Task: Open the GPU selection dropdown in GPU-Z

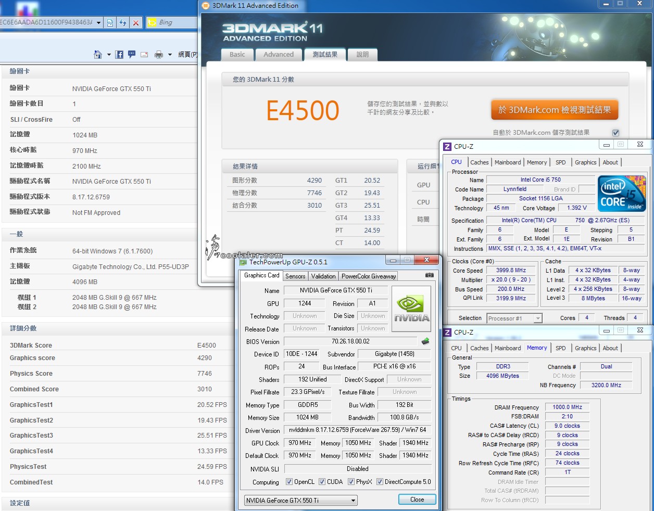Action: (301, 501)
